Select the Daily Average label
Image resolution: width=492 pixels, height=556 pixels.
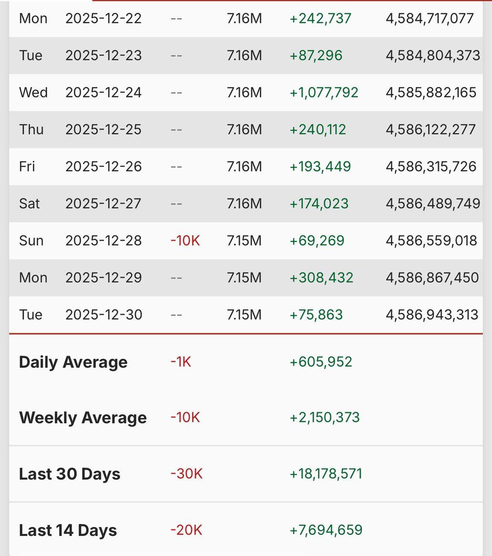73,362
